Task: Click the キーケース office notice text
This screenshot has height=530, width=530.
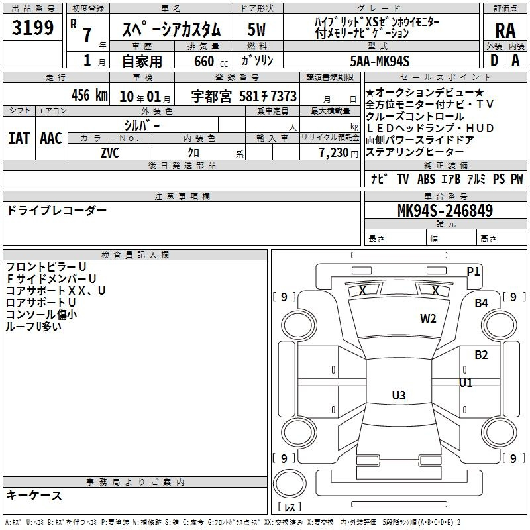Action: pyautogui.click(x=34, y=495)
